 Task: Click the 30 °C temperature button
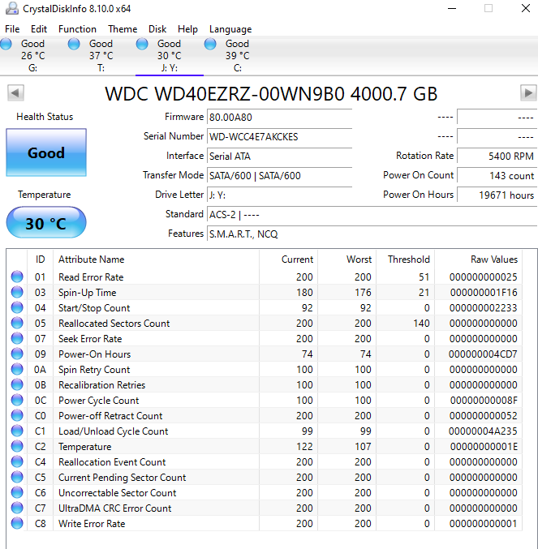[x=46, y=223]
